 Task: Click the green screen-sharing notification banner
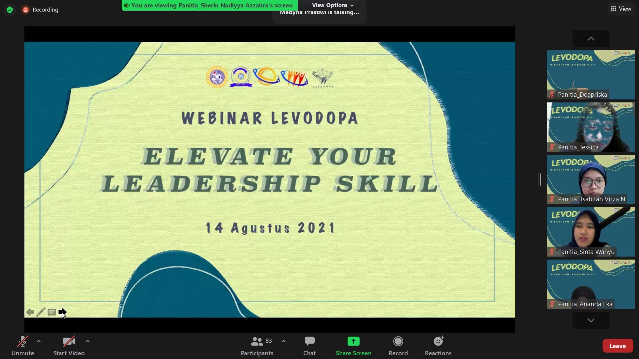click(x=210, y=5)
